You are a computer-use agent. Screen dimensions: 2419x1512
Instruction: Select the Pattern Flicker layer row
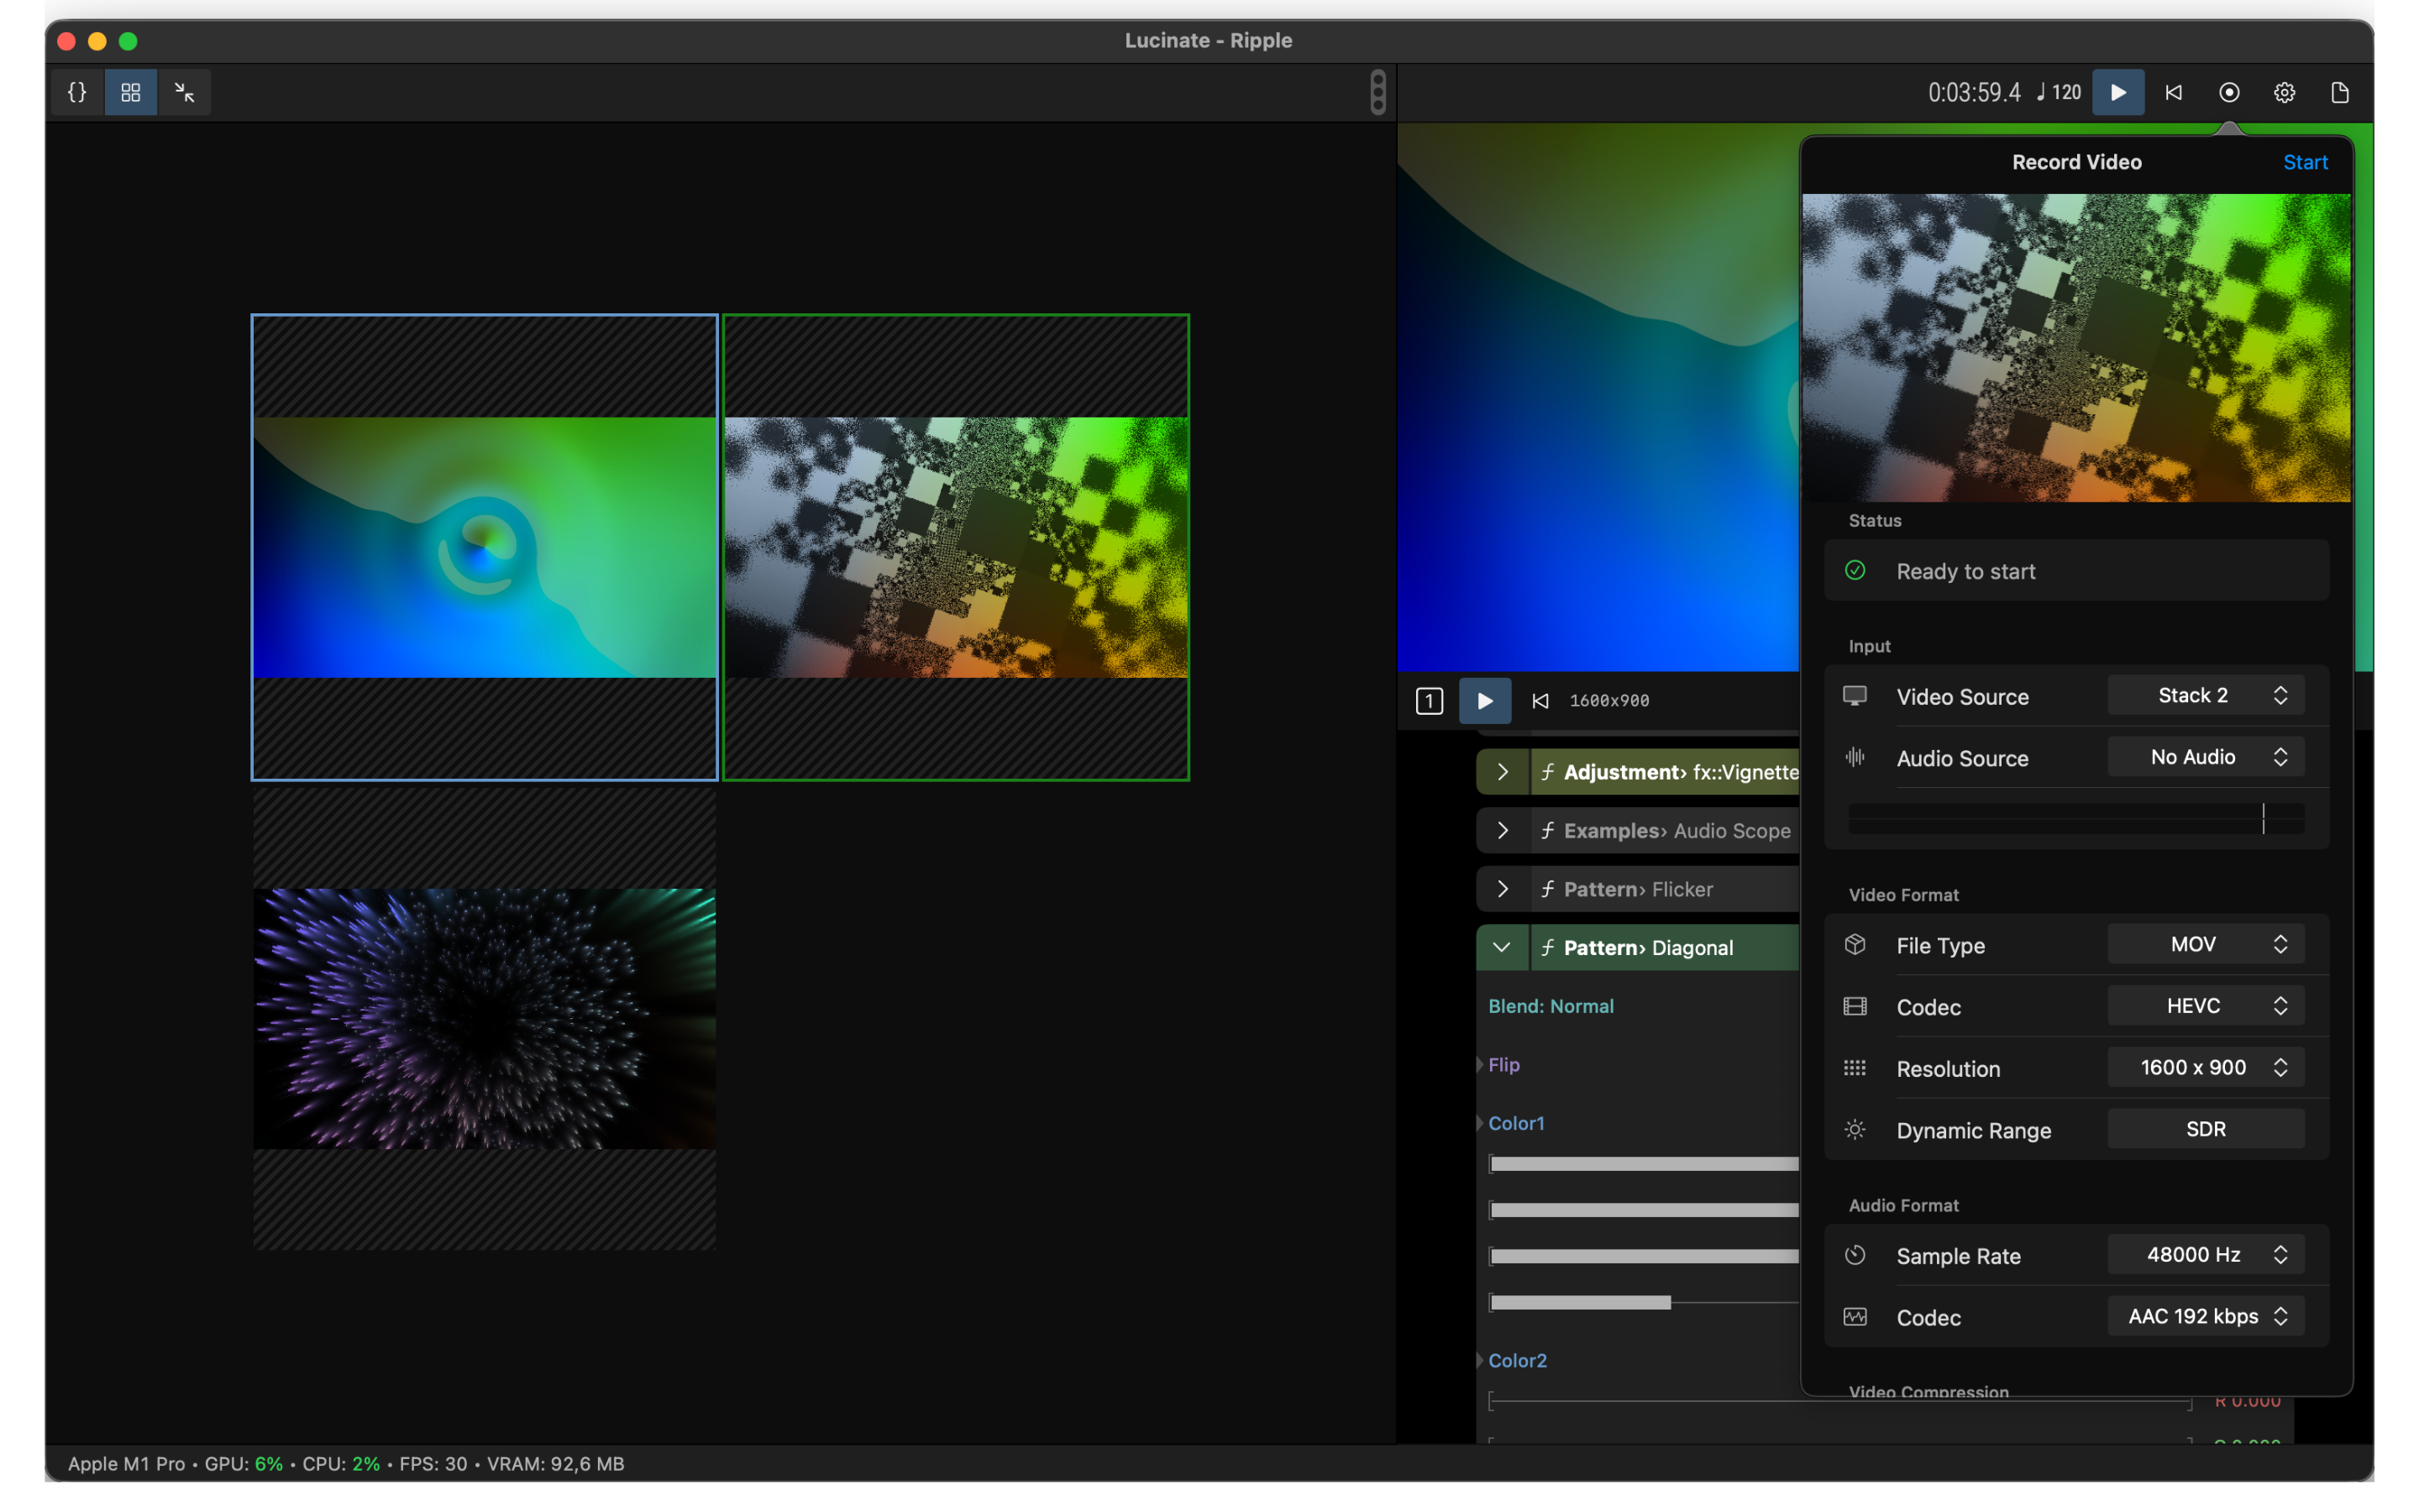click(x=1666, y=889)
